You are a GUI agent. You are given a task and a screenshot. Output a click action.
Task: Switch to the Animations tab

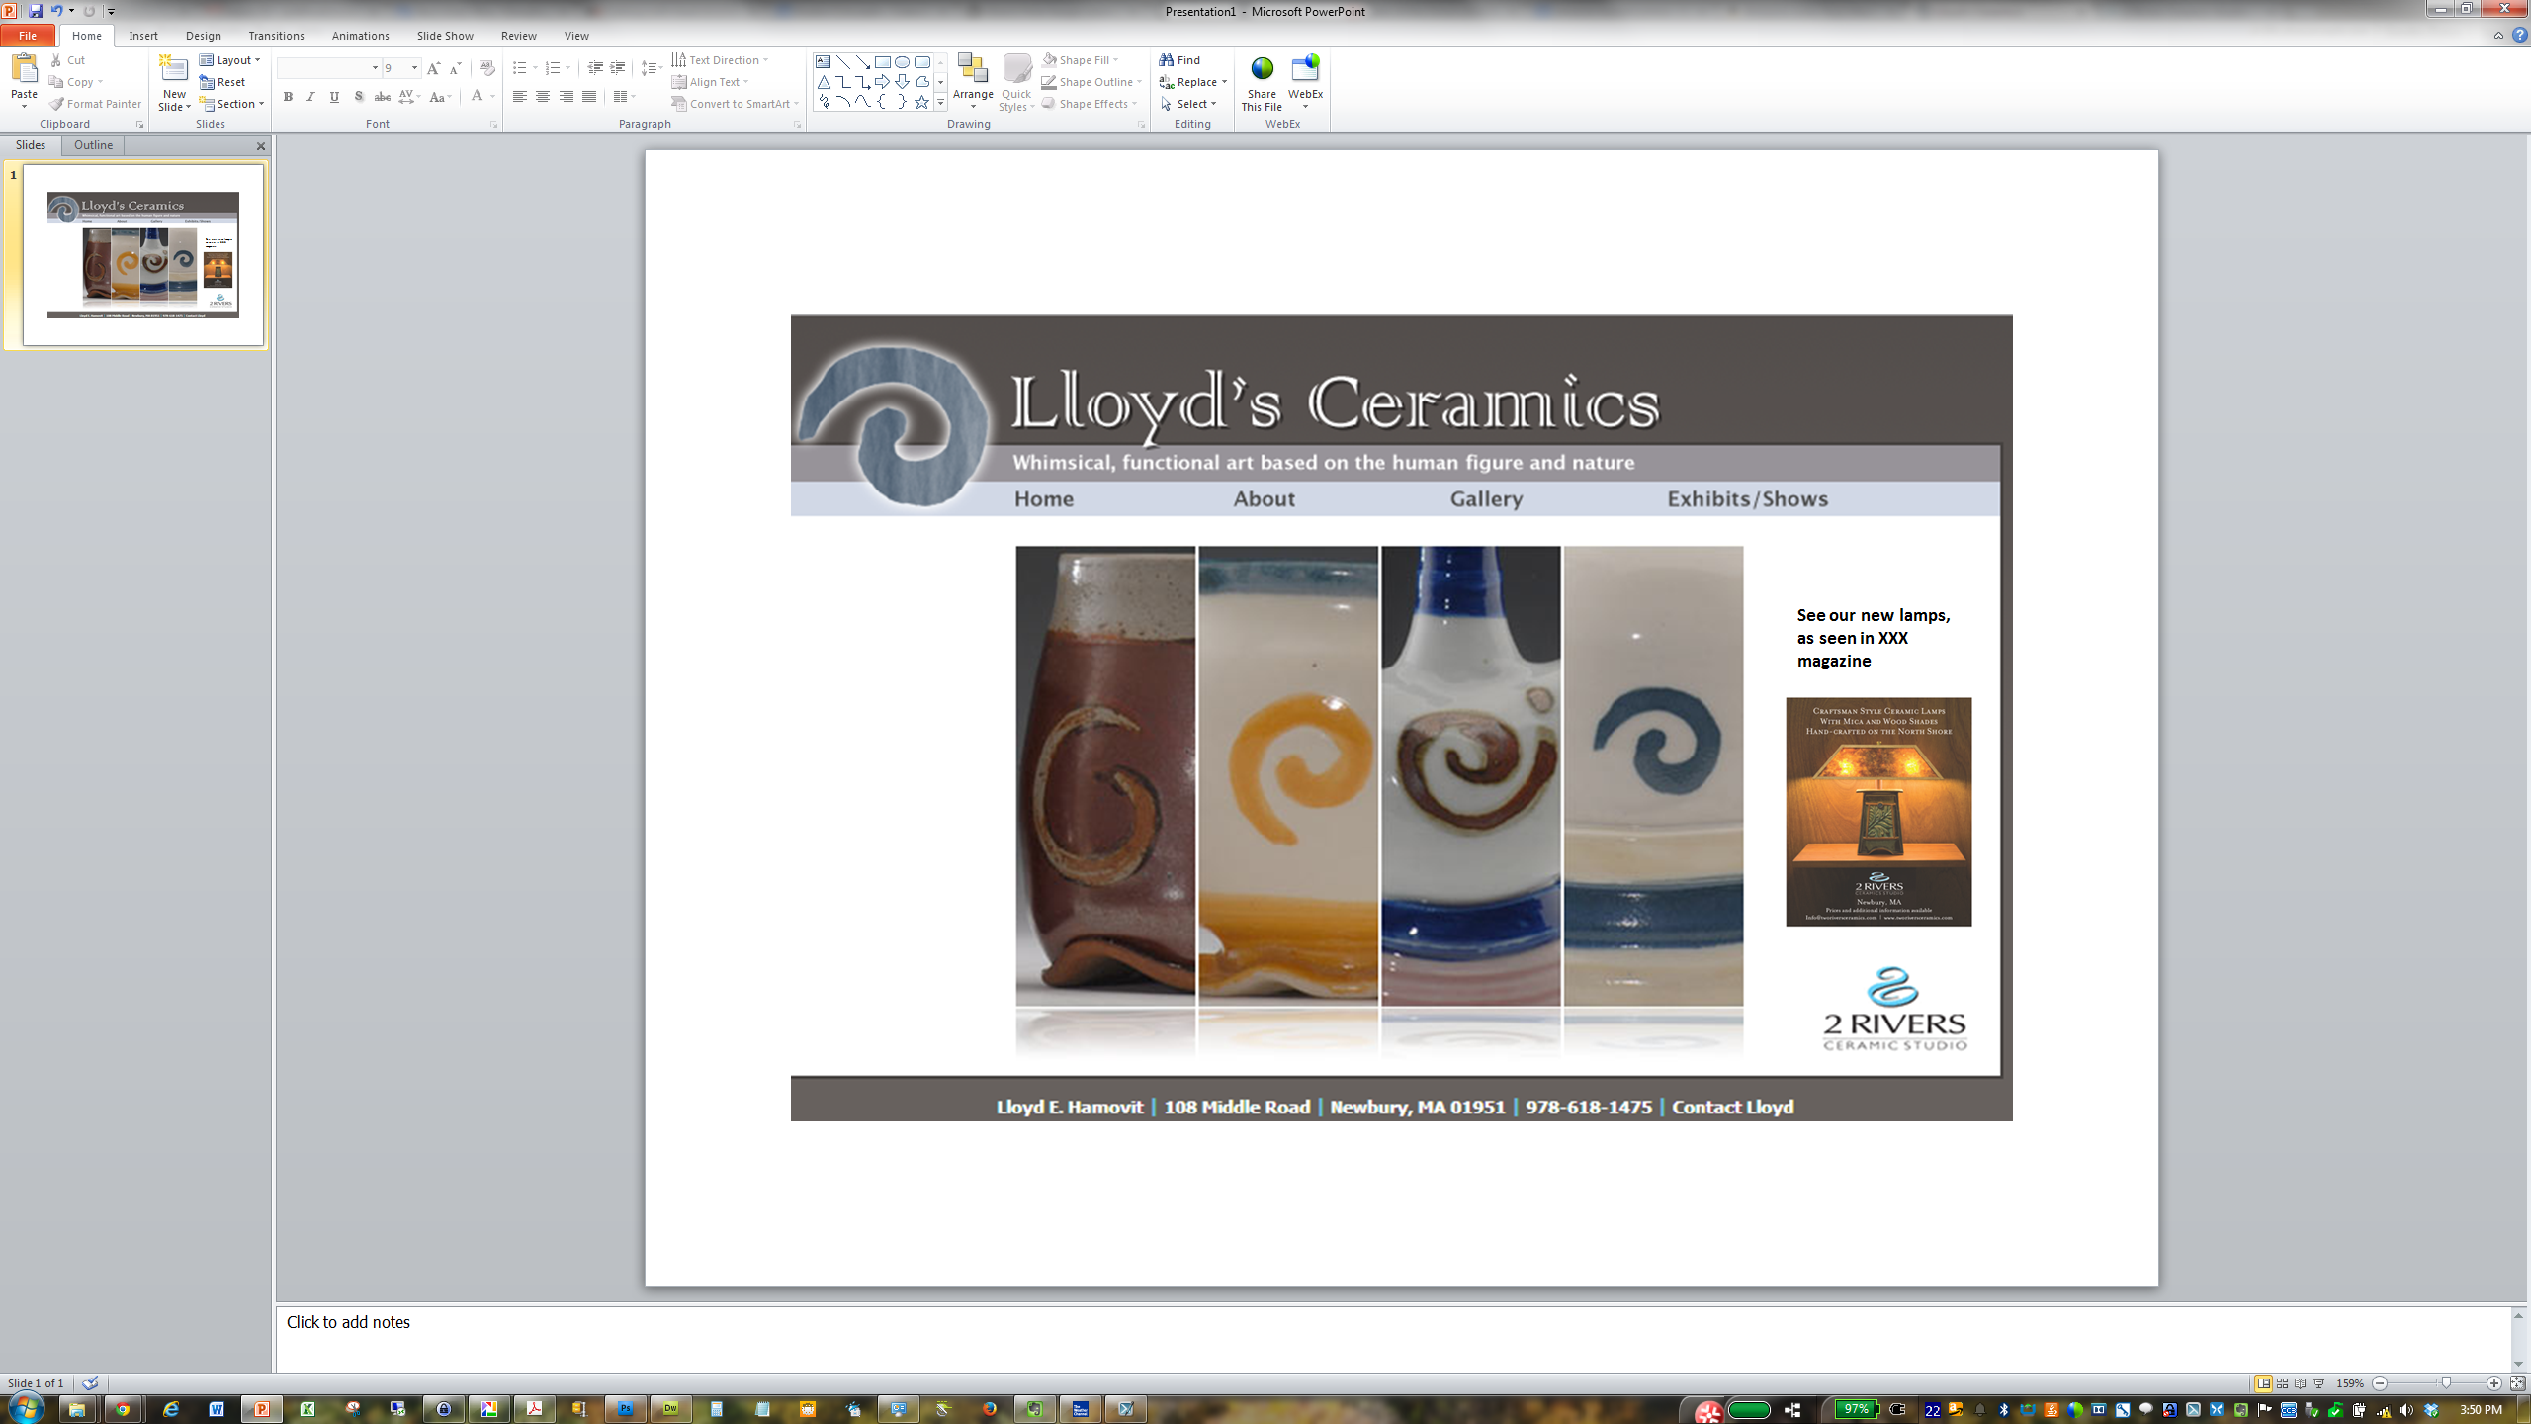pyautogui.click(x=360, y=36)
